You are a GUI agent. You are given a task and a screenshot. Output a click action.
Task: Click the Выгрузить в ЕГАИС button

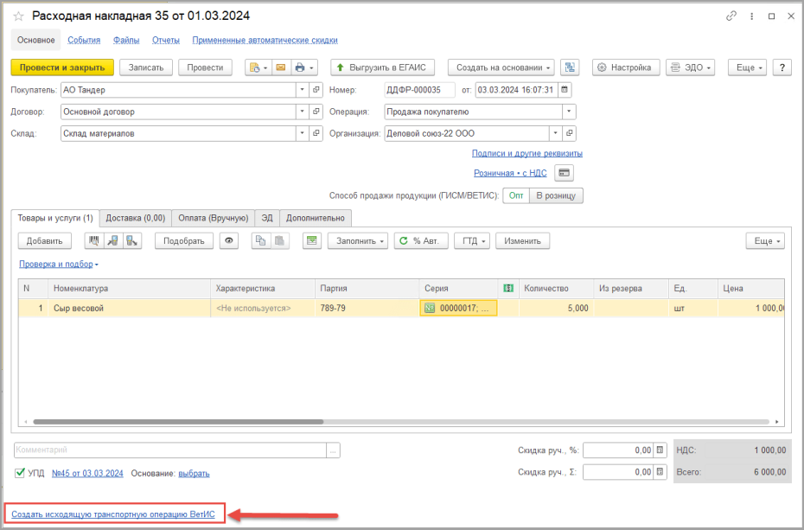coord(382,67)
